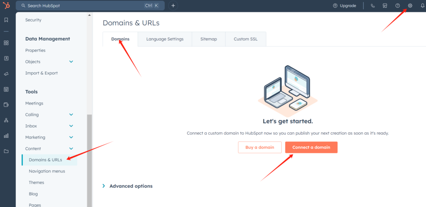Open the help question mark icon
Screen dimensions: 426x207
click(x=398, y=6)
